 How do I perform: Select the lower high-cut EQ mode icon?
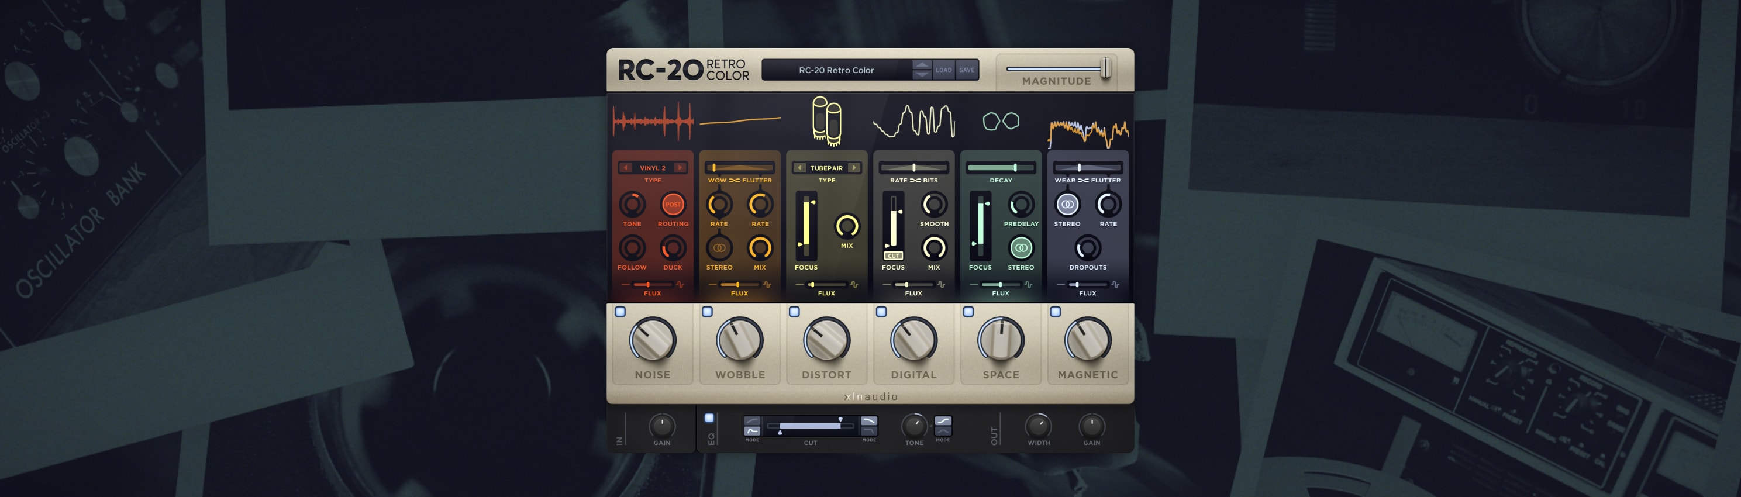pyautogui.click(x=869, y=431)
